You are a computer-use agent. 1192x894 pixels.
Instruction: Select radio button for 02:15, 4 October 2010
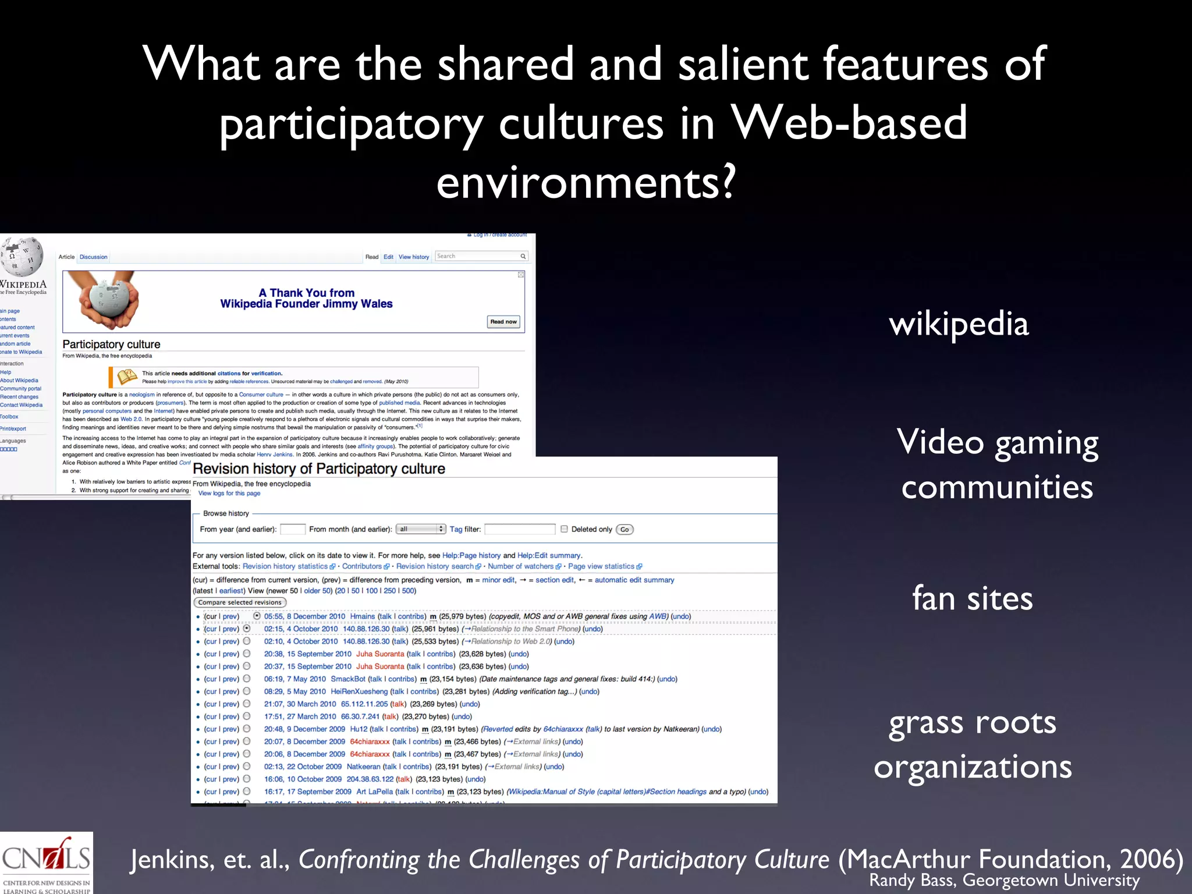247,629
